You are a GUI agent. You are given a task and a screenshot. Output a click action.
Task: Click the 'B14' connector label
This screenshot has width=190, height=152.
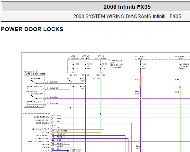tap(54, 125)
